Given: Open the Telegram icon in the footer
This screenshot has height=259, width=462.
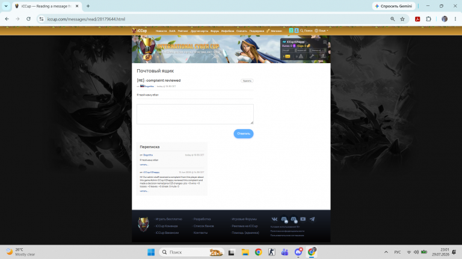Looking at the screenshot, I should point(312,219).
